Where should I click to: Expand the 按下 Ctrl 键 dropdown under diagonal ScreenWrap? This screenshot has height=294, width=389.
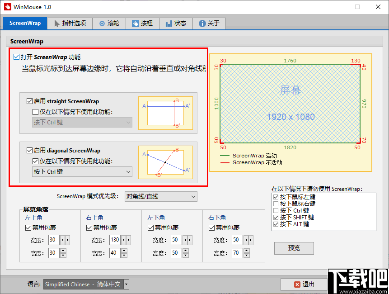[128, 171]
